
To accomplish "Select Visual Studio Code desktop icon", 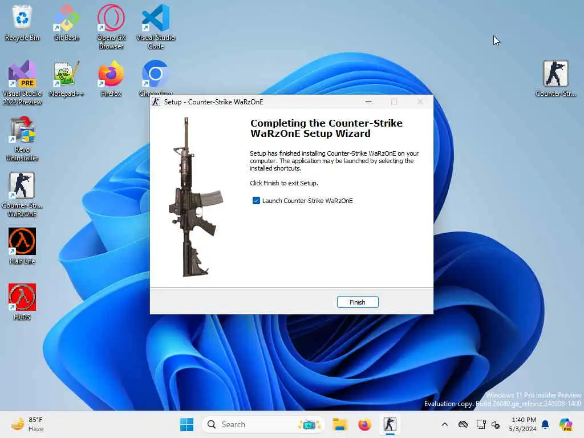I will pyautogui.click(x=156, y=27).
